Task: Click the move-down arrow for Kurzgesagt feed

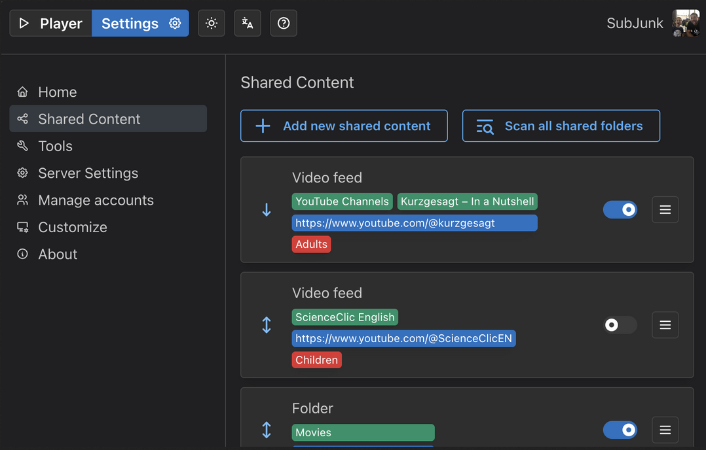Action: 267,209
